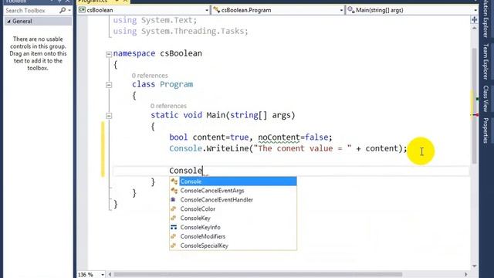
Task: Click the editor split-window plus icon
Action: pyautogui.click(x=474, y=20)
